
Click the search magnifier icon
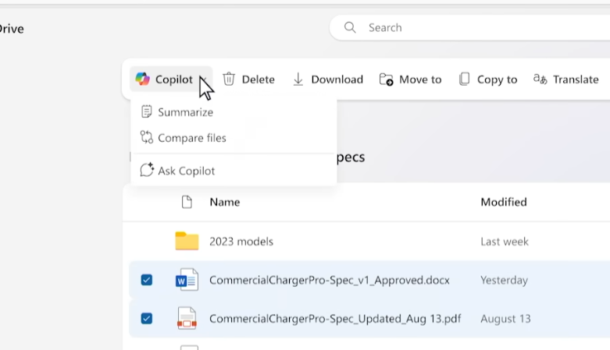point(351,27)
